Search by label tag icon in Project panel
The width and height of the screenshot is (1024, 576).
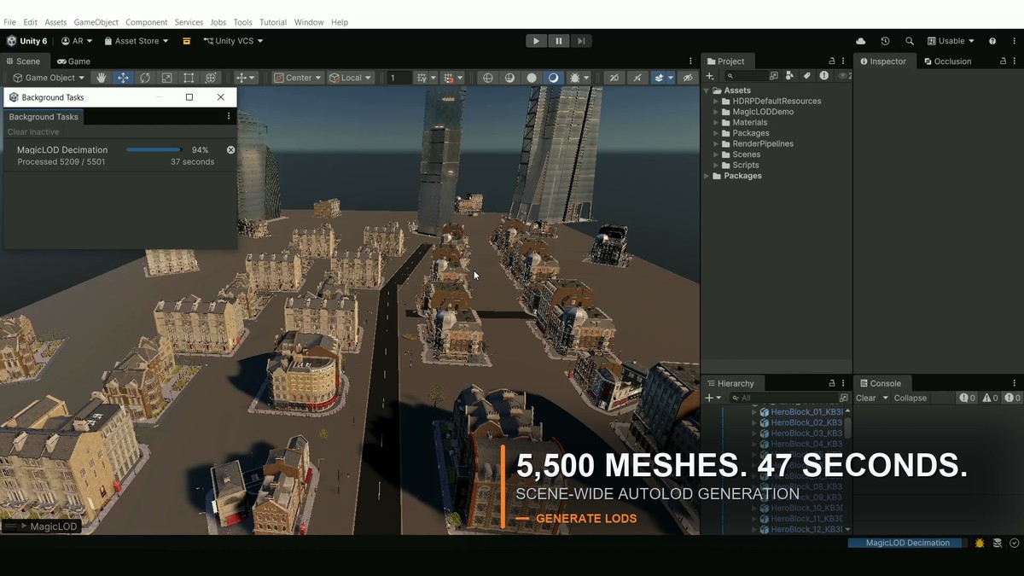click(806, 76)
